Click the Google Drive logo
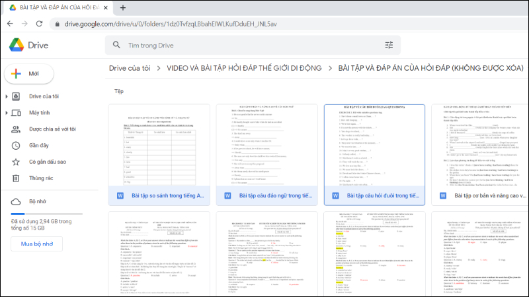 point(17,45)
